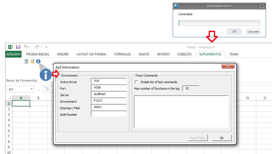Open the undo history dropdown arrow
This screenshot has height=154, width=272.
coord(30,47)
